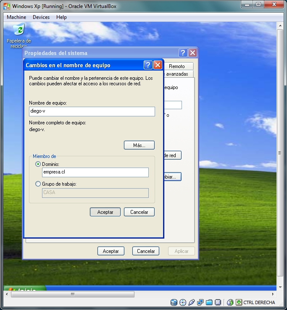Click the optical CD/DVD drive status icon
Viewport: 287px width, 310px height.
tap(182, 302)
